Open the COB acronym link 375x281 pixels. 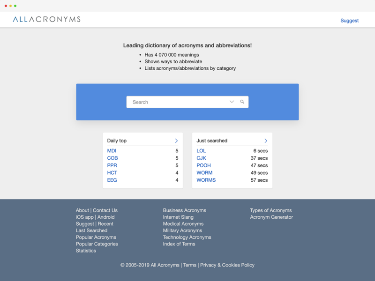coord(112,158)
